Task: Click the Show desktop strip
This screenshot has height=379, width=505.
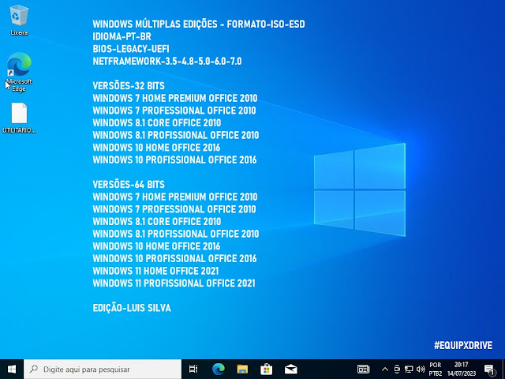Action: click(x=503, y=369)
